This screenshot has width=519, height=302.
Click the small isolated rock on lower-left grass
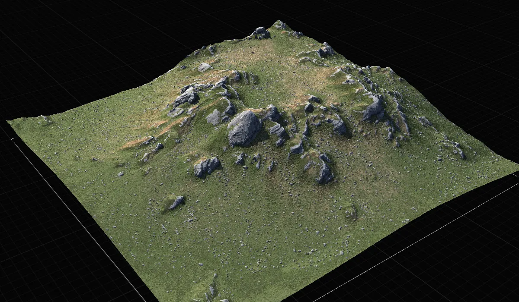coord(176,202)
